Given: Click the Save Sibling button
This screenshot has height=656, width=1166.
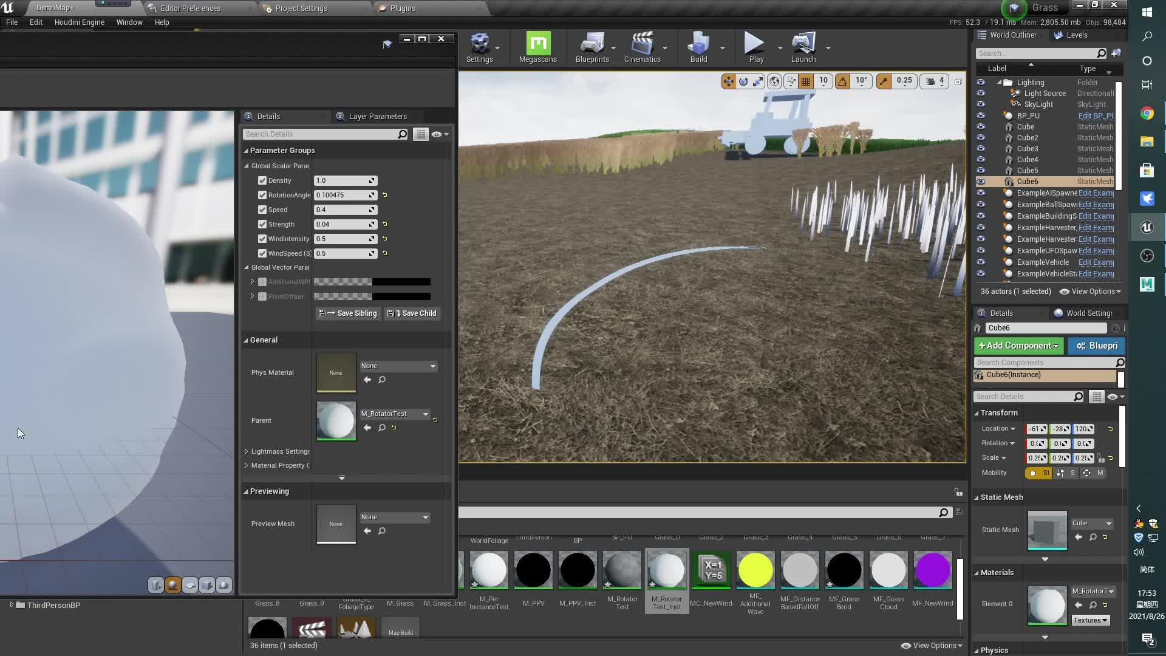Looking at the screenshot, I should point(347,313).
